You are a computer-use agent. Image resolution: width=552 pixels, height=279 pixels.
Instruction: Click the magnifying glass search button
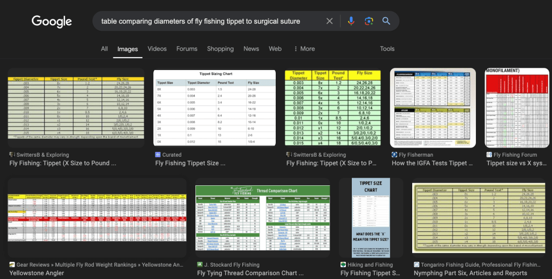coord(386,21)
